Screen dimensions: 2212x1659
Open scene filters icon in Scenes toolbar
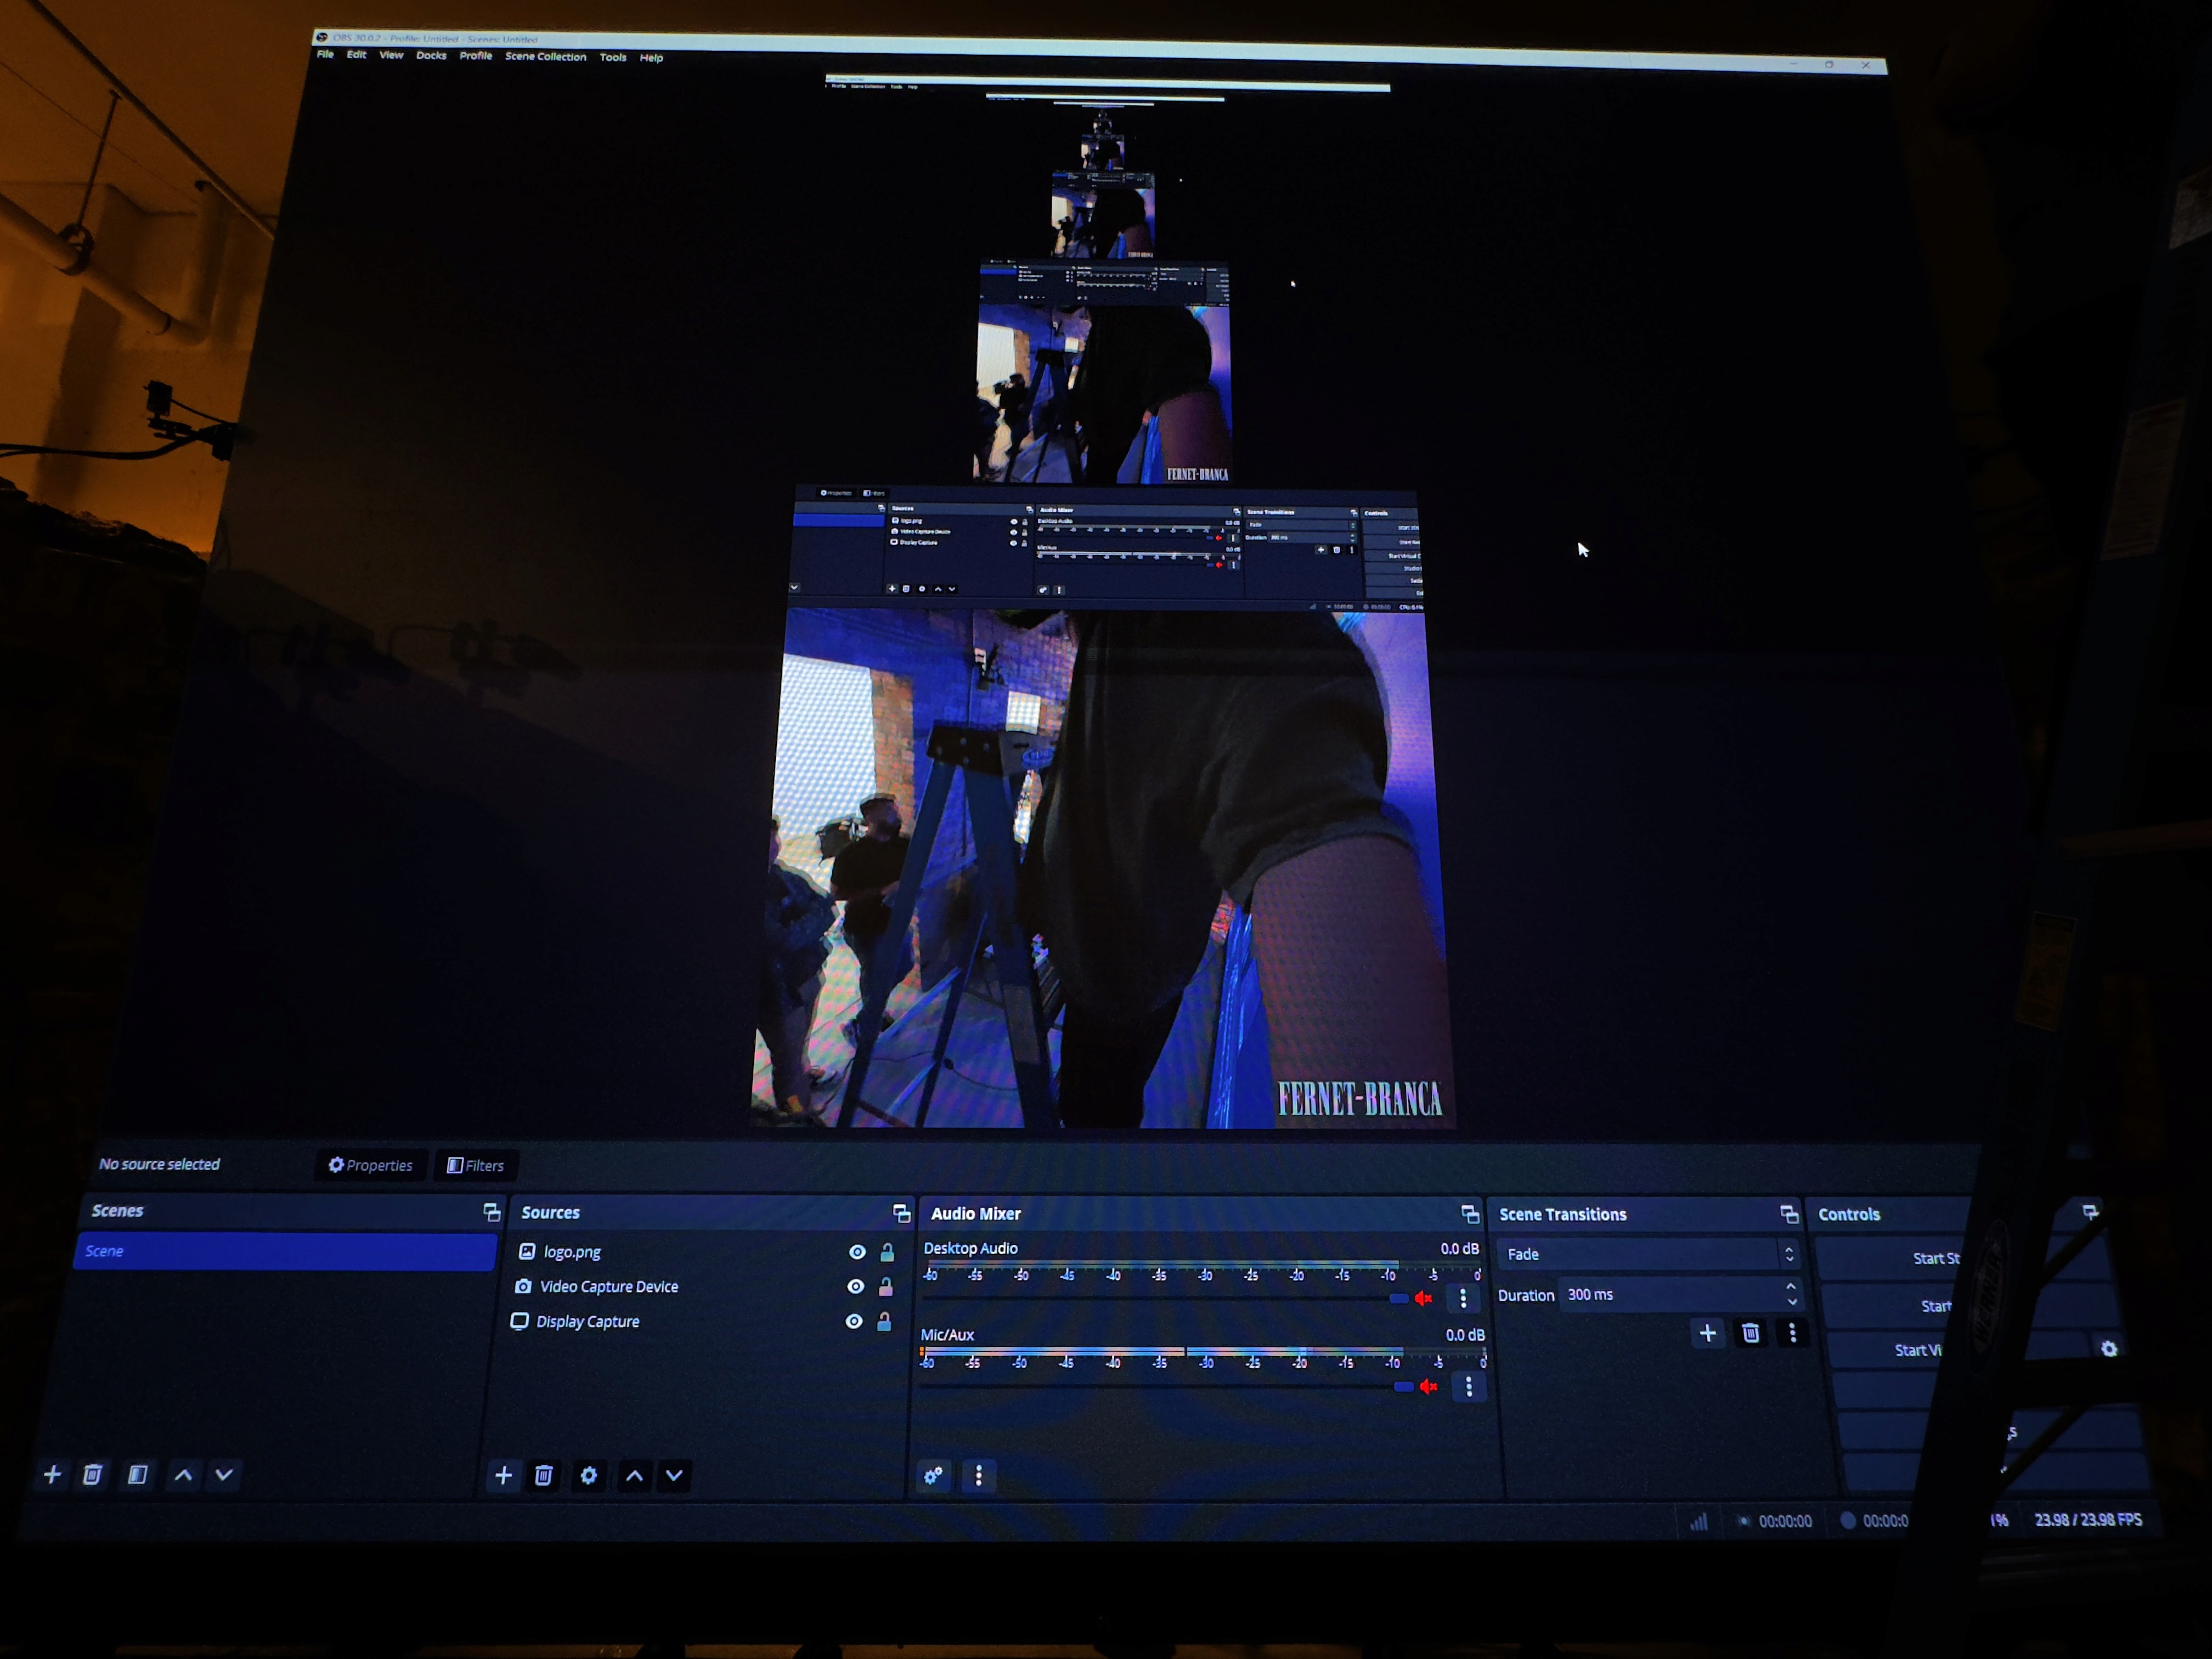pyautogui.click(x=138, y=1474)
